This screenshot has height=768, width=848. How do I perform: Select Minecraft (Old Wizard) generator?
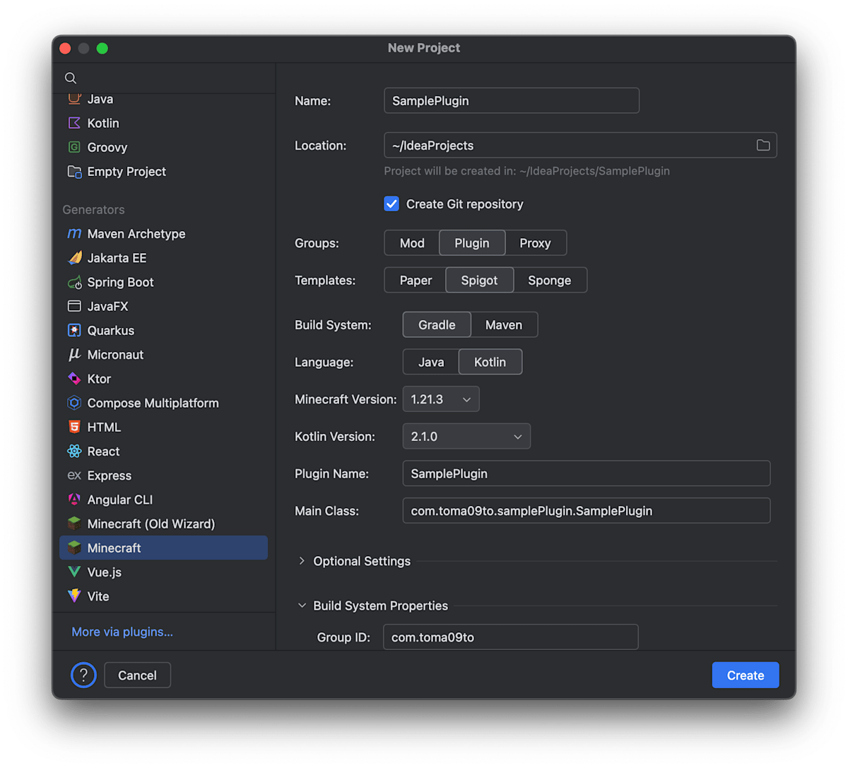pyautogui.click(x=163, y=524)
